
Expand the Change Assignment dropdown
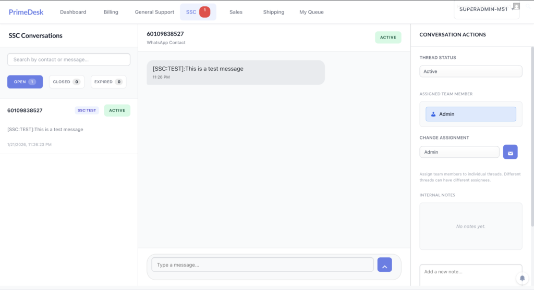[x=459, y=152]
